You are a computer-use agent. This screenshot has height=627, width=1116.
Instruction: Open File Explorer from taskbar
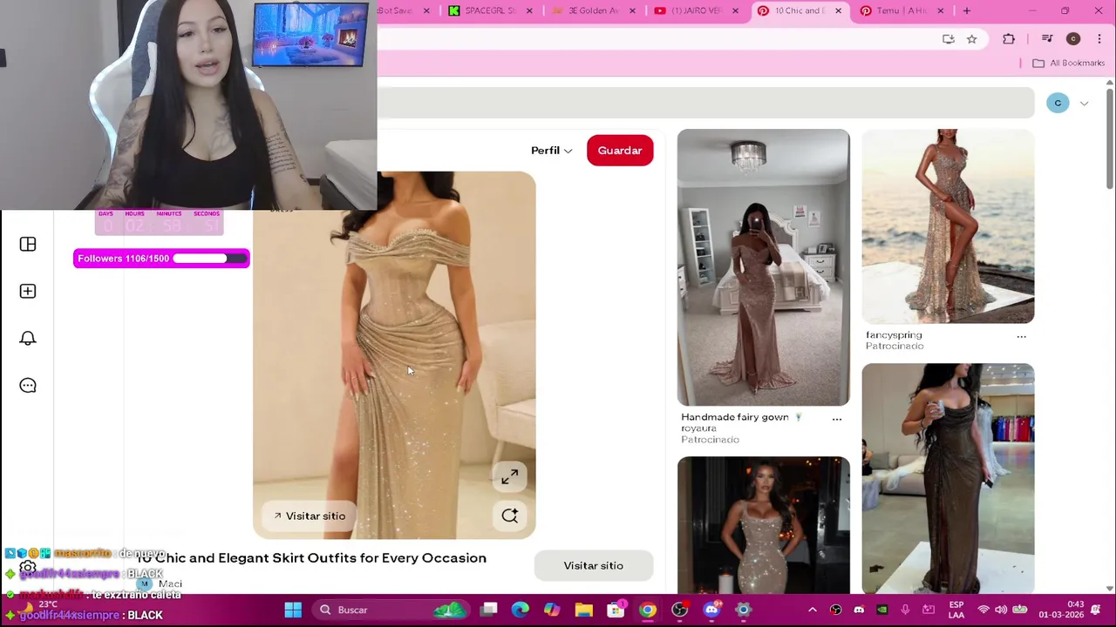click(583, 610)
